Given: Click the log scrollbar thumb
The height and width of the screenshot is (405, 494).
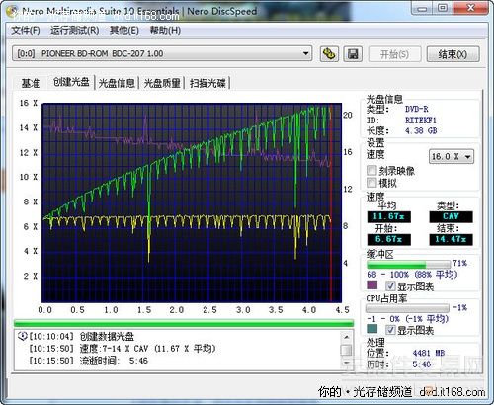Looking at the screenshot, I should click(x=346, y=350).
